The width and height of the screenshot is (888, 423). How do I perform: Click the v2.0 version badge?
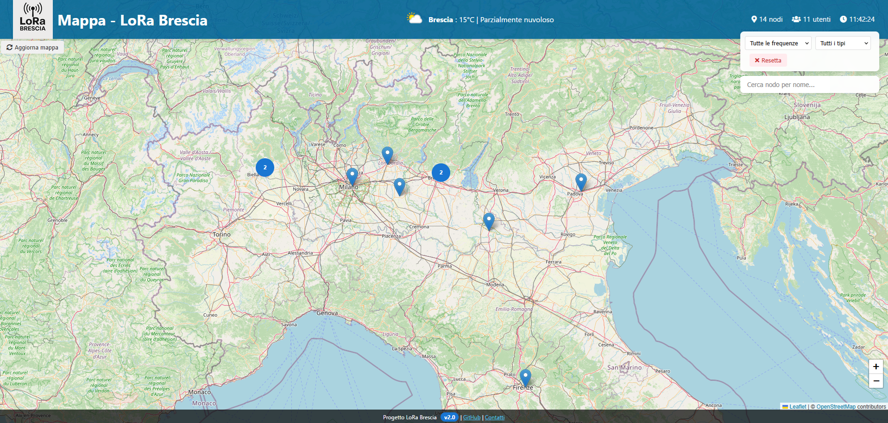[x=449, y=417]
